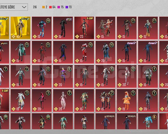Choose the purple rarity color filter
This screenshot has width=168, height=134.
(x=67, y=7)
